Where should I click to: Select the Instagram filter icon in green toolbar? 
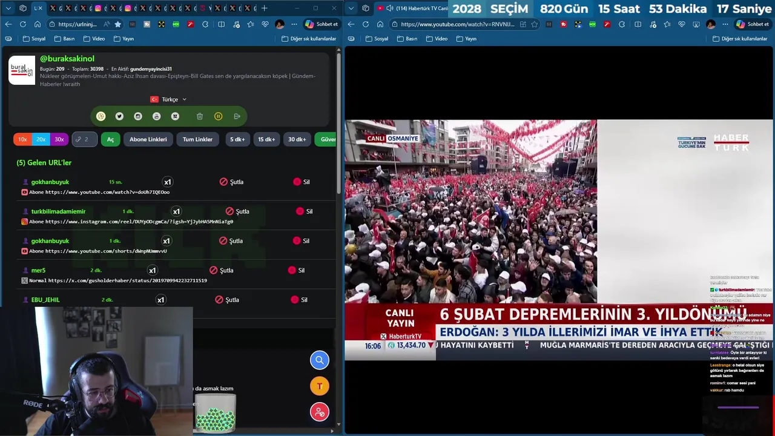[x=138, y=116]
